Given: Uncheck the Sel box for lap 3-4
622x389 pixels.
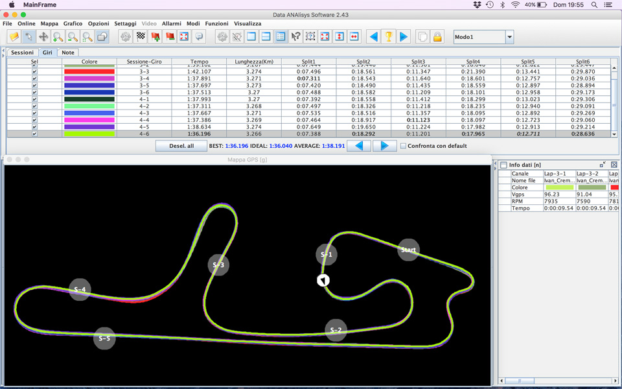Looking at the screenshot, I should tap(34, 78).
